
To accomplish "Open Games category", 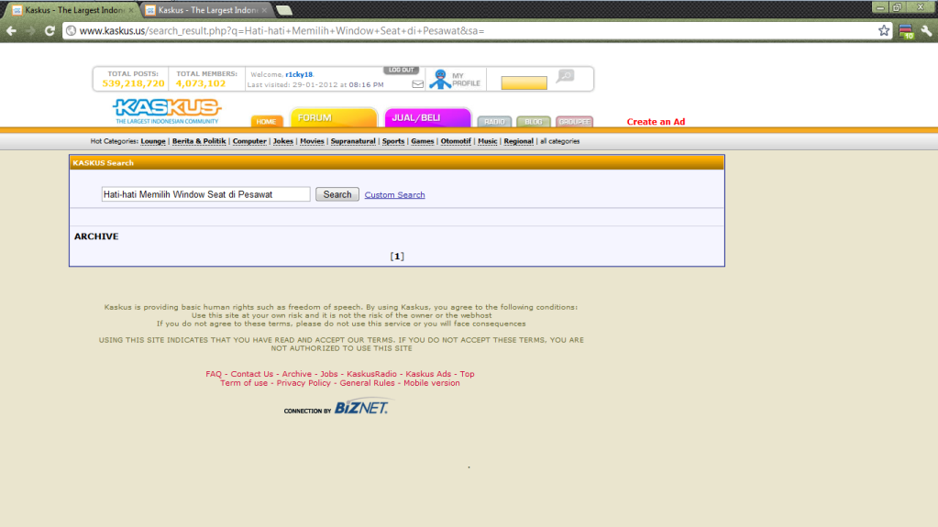I will (423, 141).
